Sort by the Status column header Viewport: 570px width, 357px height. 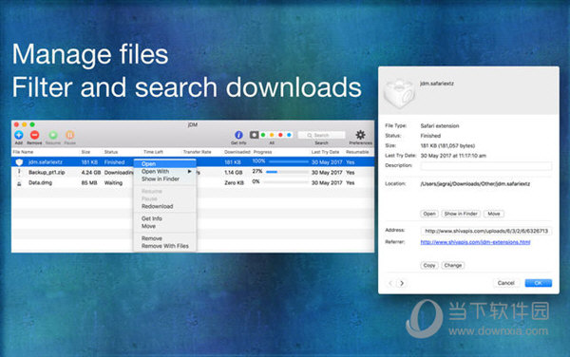[x=111, y=152]
